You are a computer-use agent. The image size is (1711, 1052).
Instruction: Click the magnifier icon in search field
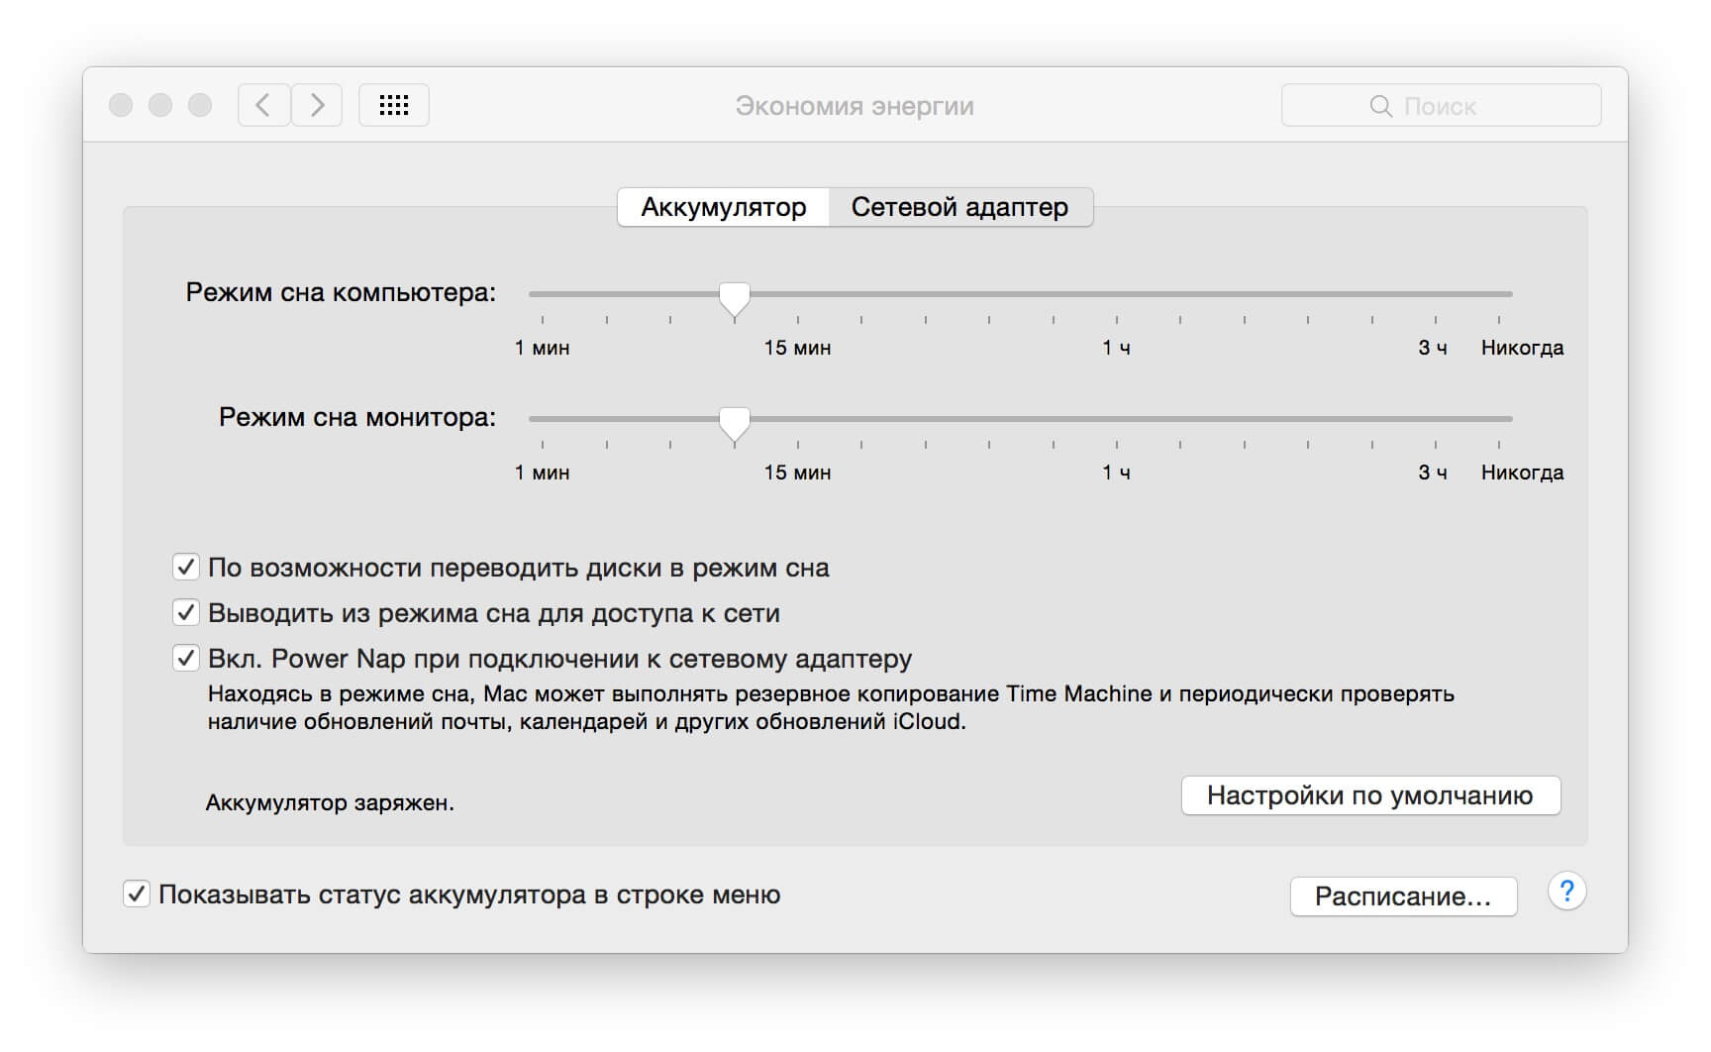click(1380, 106)
